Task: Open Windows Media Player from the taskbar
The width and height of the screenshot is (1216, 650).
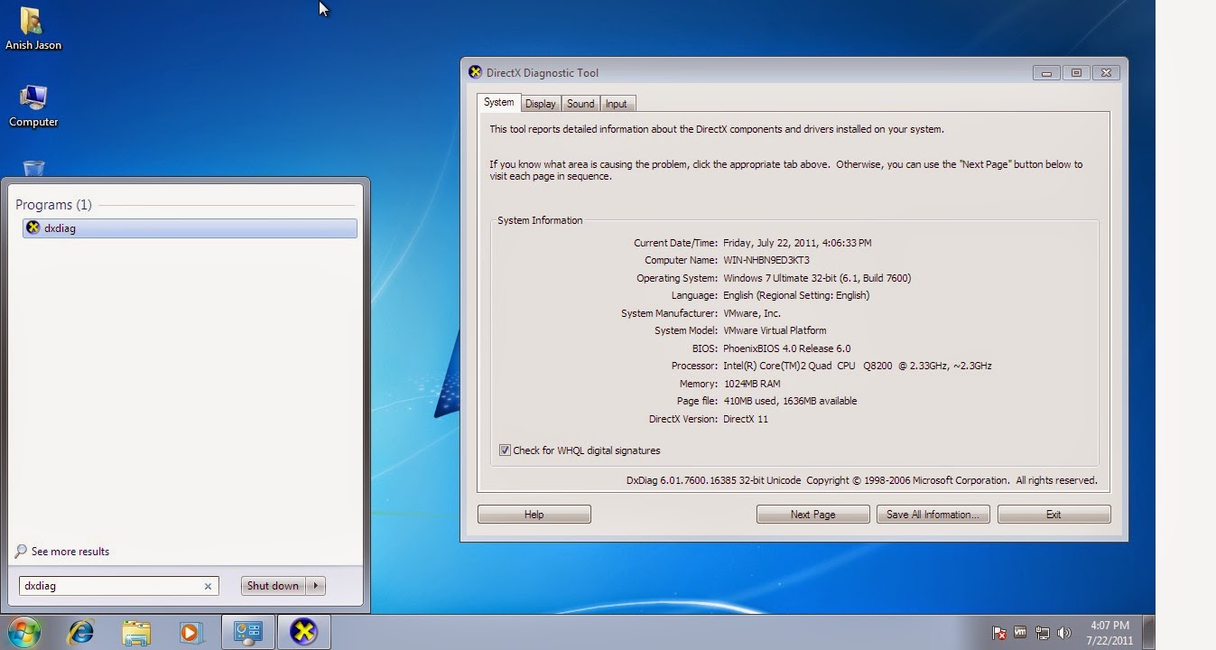Action: (x=190, y=632)
